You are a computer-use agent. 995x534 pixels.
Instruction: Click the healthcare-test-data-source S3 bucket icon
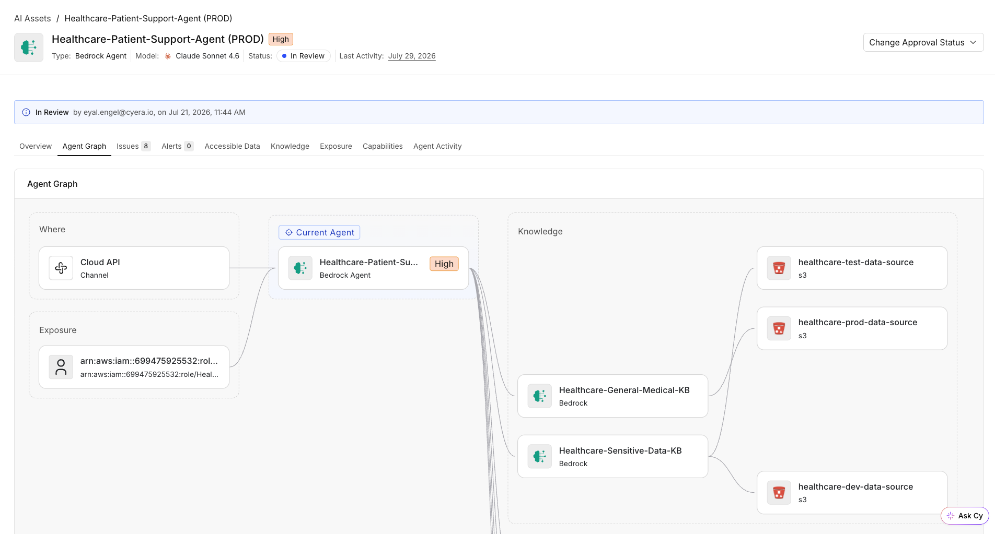pos(779,268)
